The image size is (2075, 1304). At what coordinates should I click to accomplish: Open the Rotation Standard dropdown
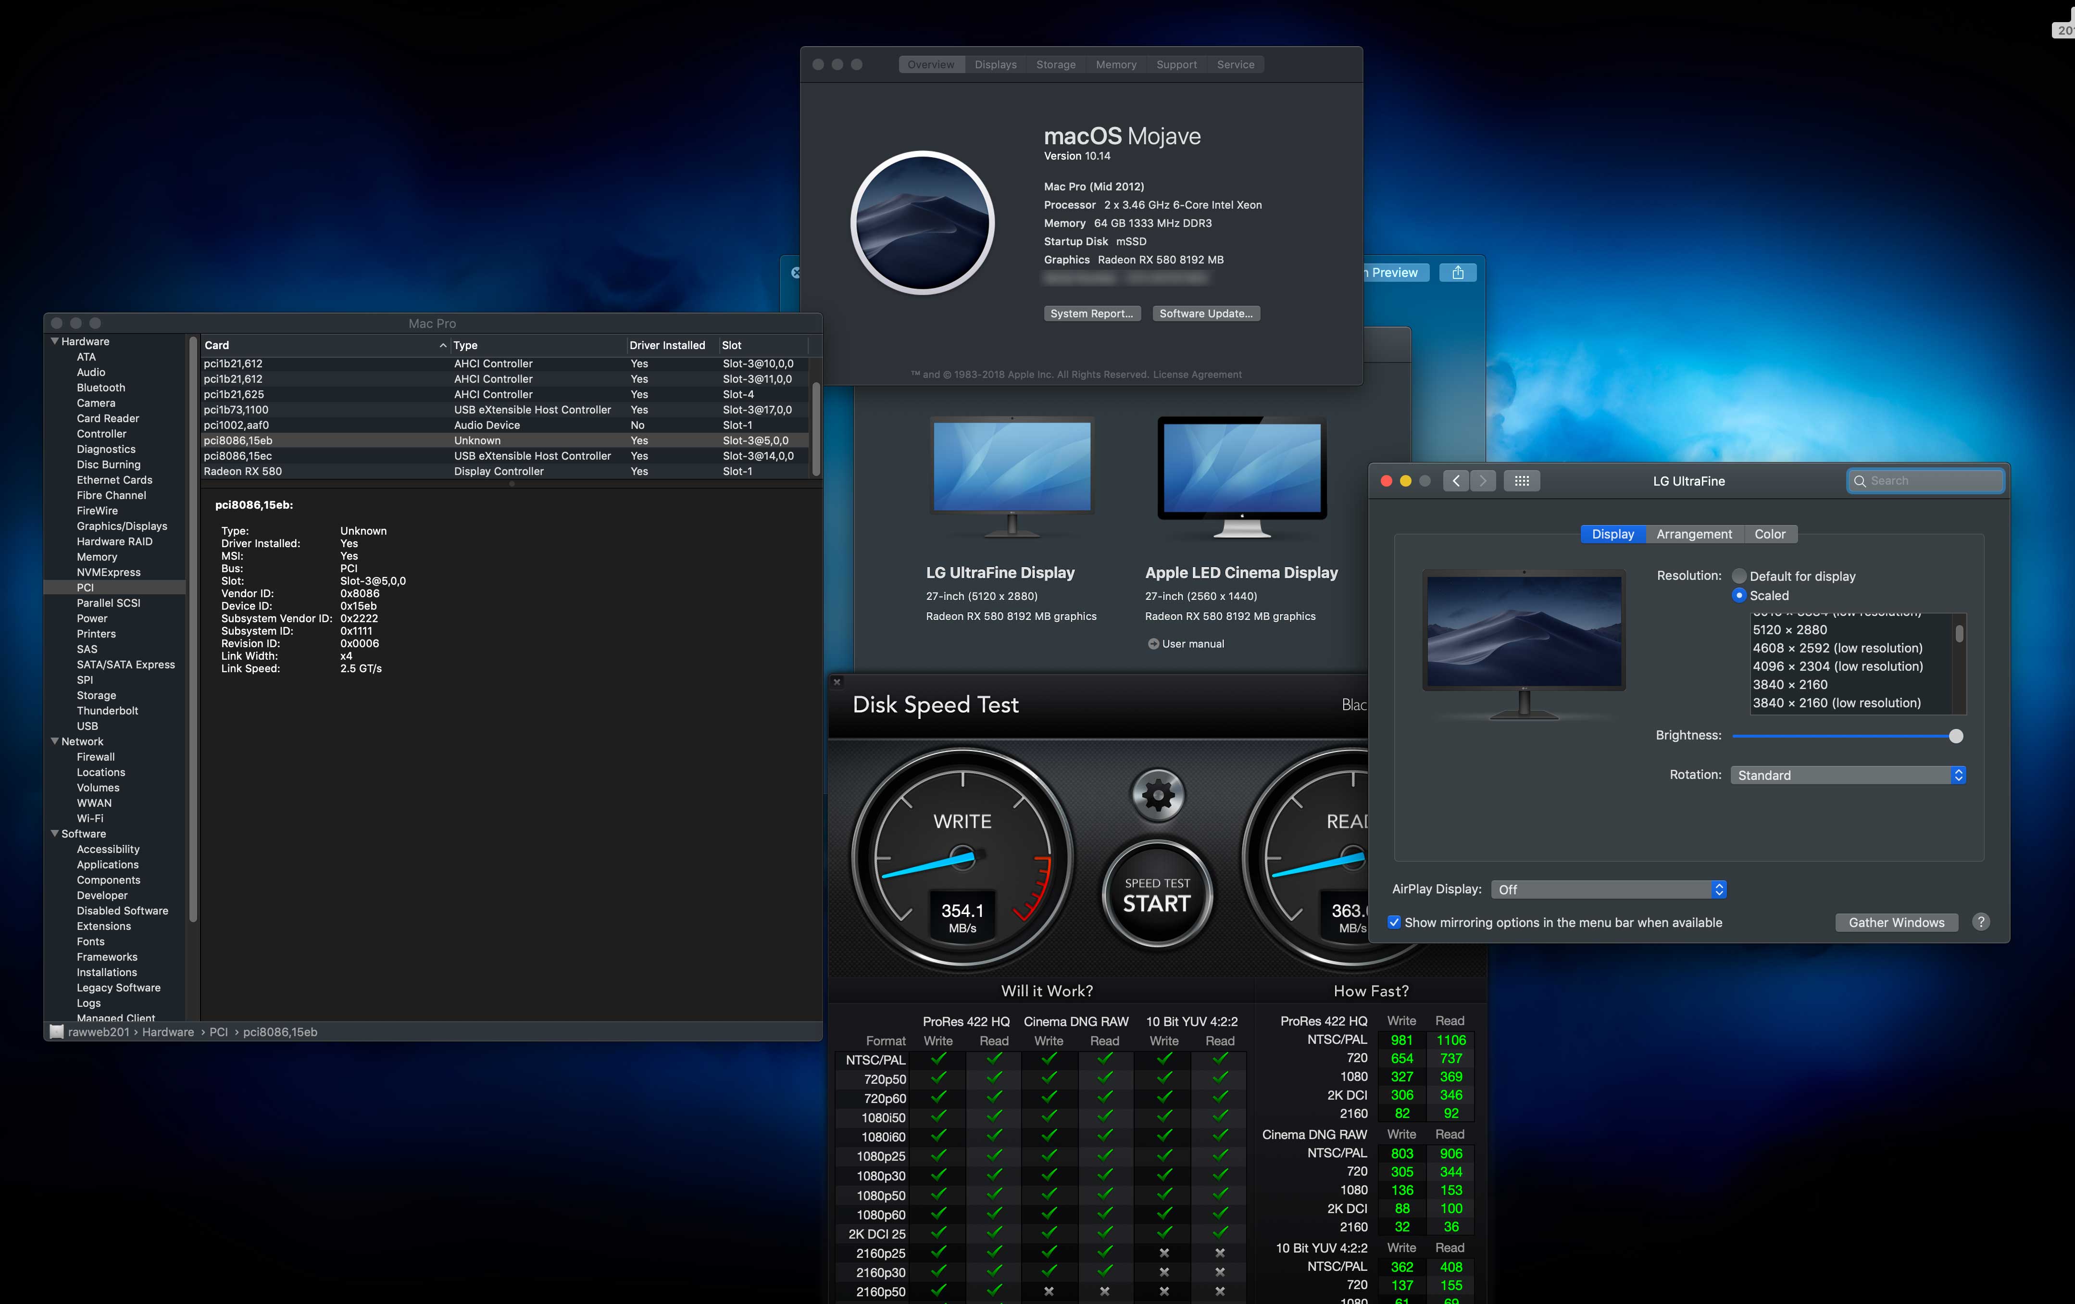click(x=1848, y=775)
